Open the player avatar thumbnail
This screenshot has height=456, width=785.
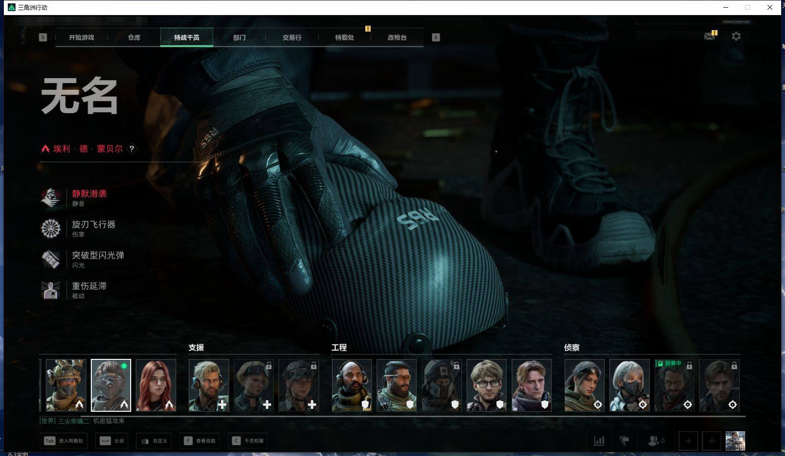click(x=735, y=441)
